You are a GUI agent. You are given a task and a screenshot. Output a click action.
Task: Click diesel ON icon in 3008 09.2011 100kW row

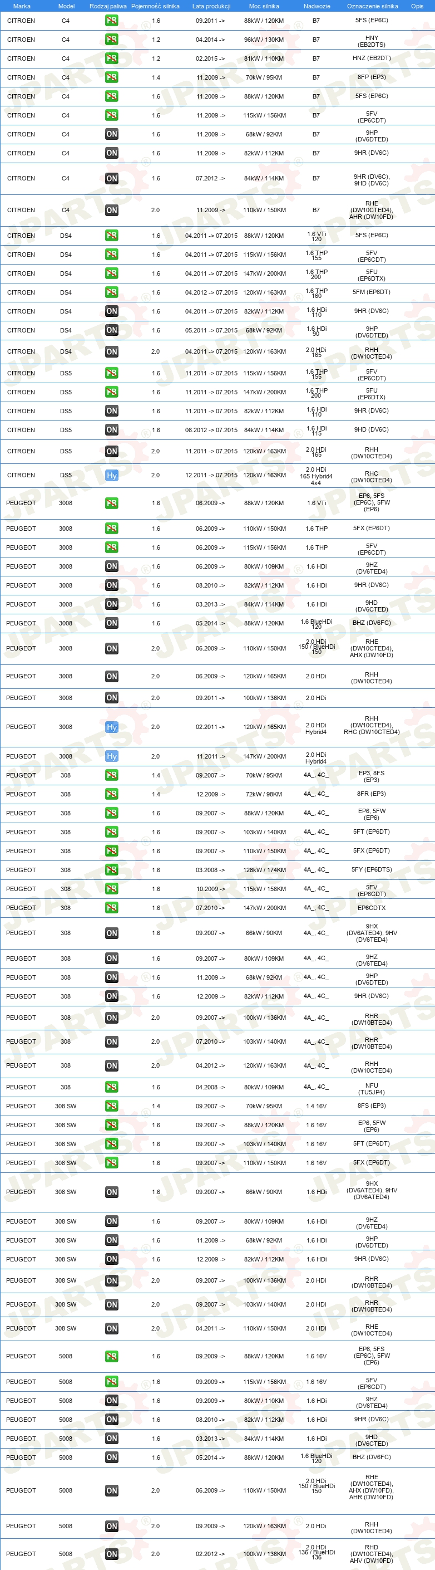111,698
